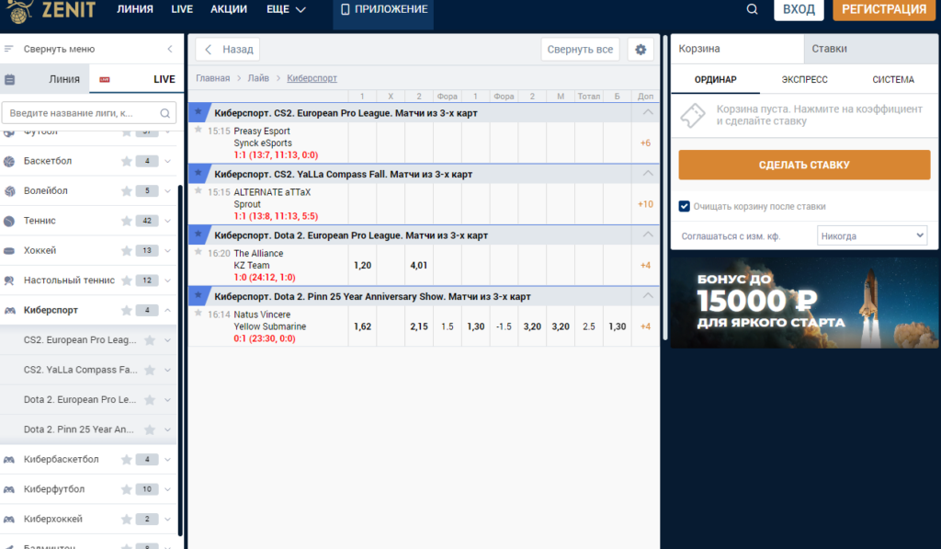This screenshot has width=941, height=549.
Task: Favorite the Теннис sport star
Action: tap(126, 221)
